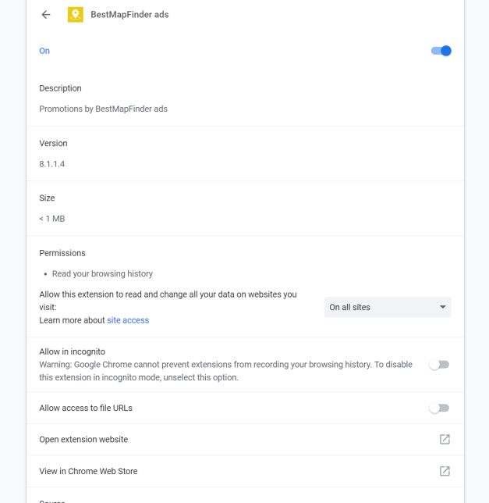Select the "View in Chrome Web Store" label
Screen dimensions: 489x503
[x=88, y=472]
